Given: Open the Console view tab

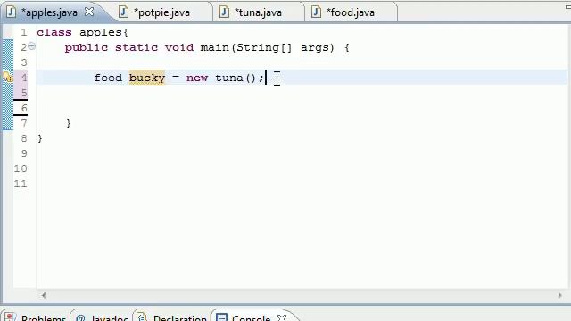Looking at the screenshot, I should (x=251, y=318).
